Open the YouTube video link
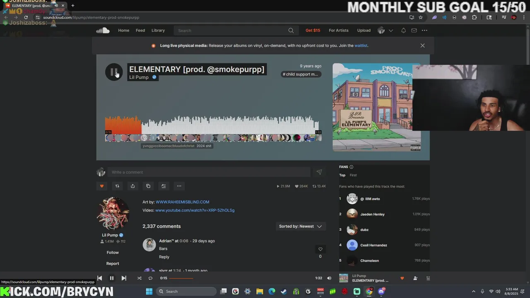 click(x=195, y=210)
